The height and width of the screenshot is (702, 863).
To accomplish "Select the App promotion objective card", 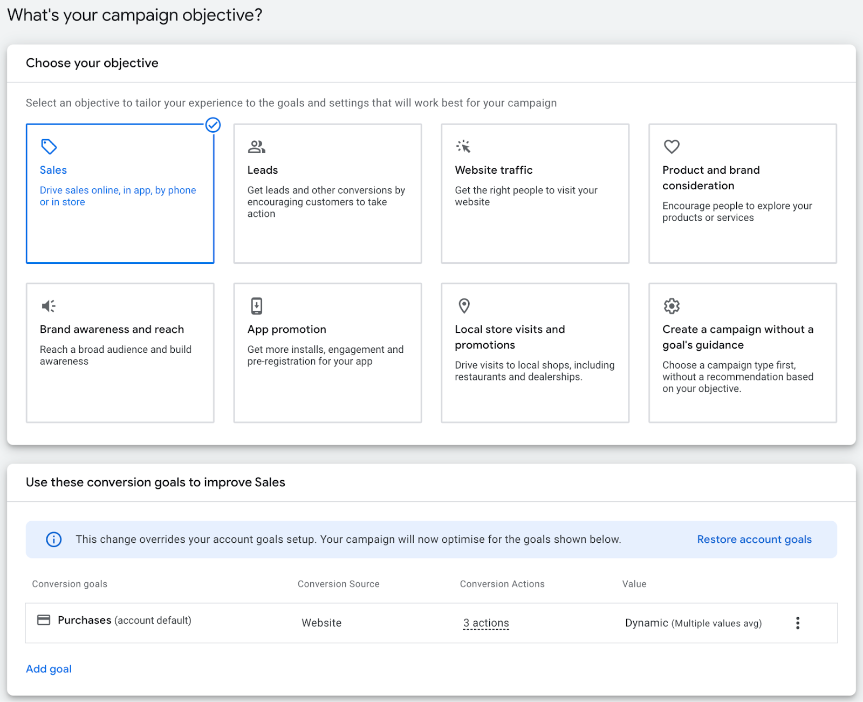I will coord(327,352).
